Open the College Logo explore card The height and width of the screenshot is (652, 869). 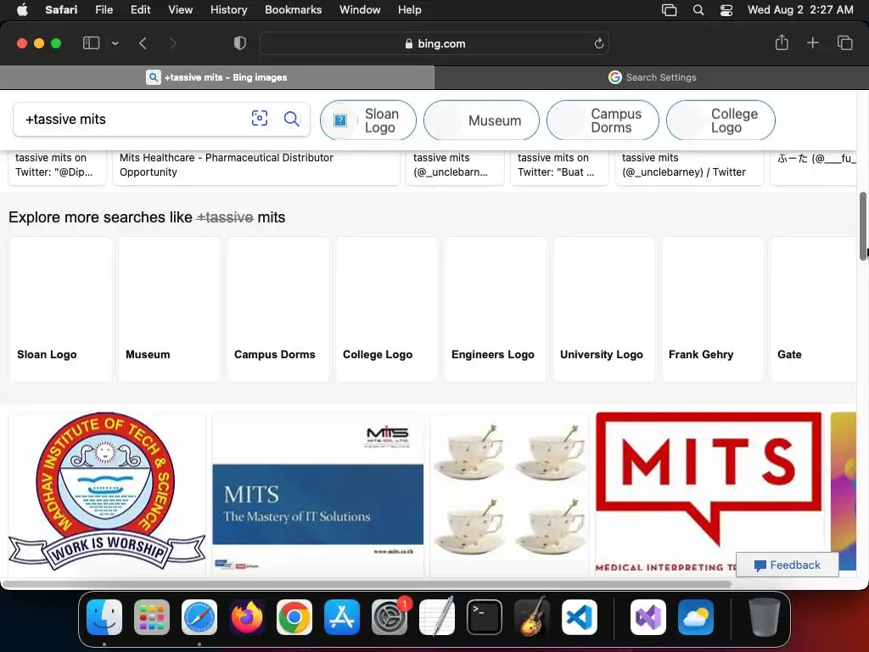pyautogui.click(x=387, y=309)
